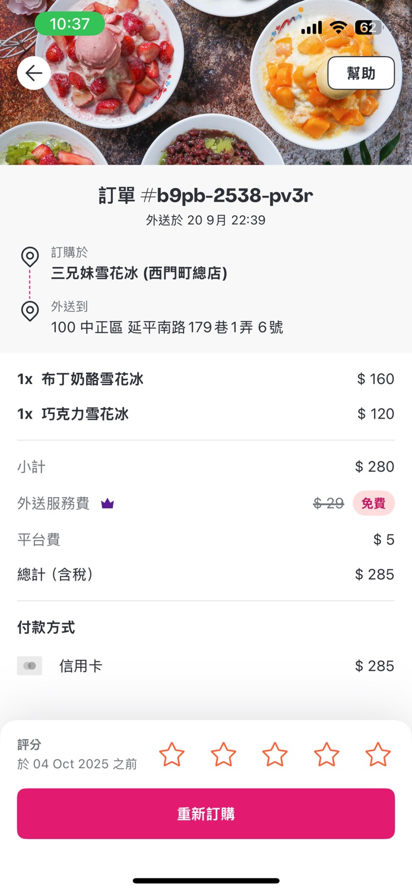The width and height of the screenshot is (412, 892).
Task: Tap the delivery destination pin icon
Action: click(x=30, y=310)
